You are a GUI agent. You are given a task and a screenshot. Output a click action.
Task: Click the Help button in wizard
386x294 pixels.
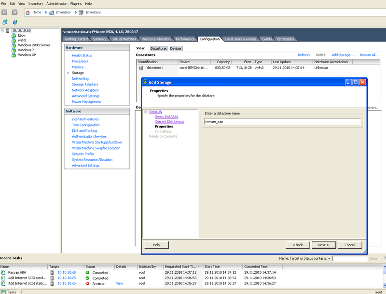click(156, 245)
